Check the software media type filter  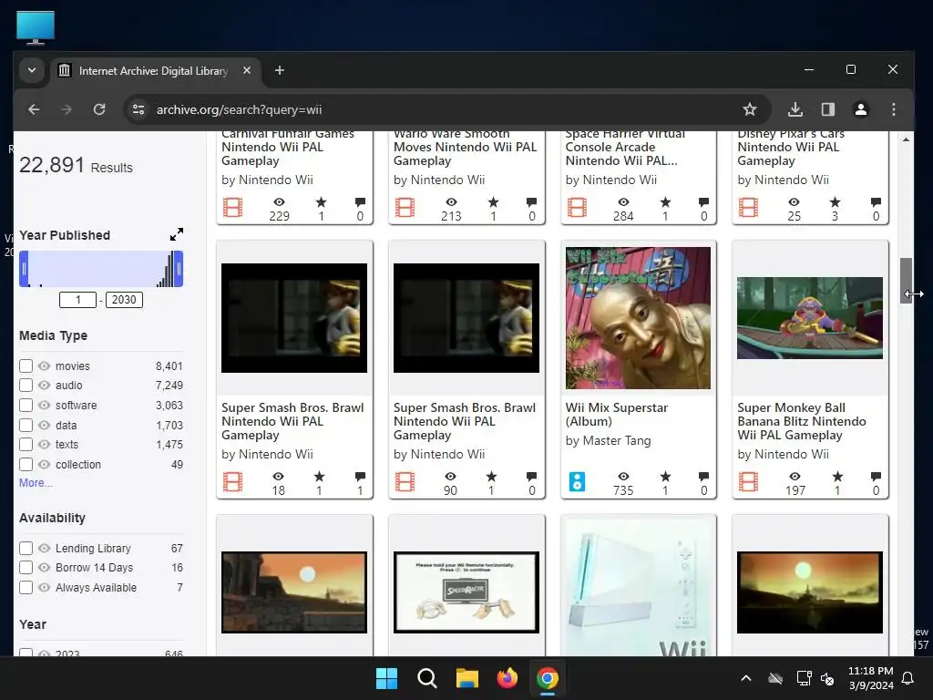pyautogui.click(x=26, y=405)
